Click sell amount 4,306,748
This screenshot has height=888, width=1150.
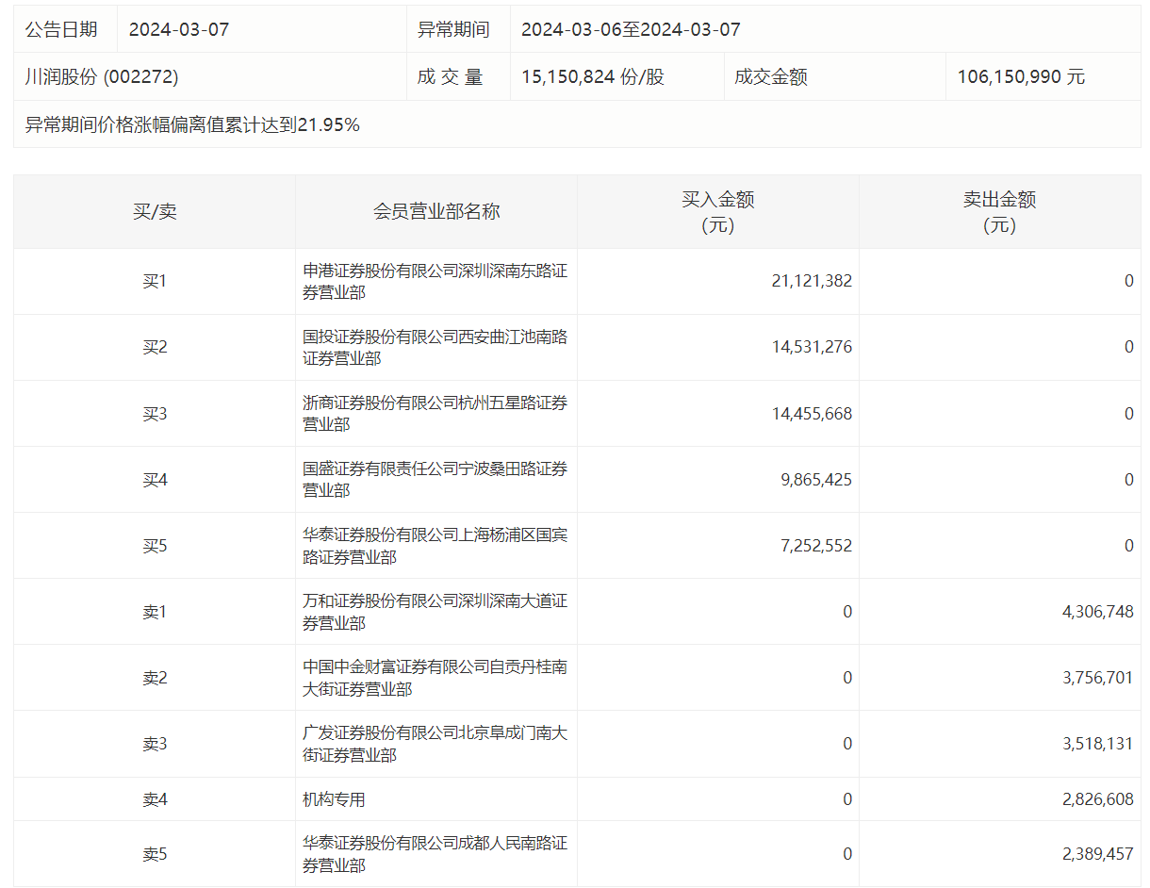(1098, 612)
